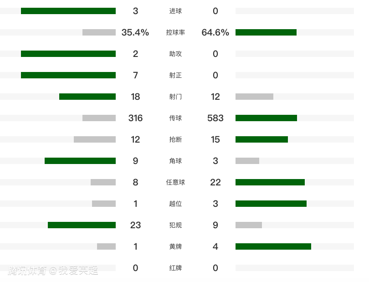Click the 射门 stat label
This screenshot has width=369, height=282.
click(x=175, y=97)
